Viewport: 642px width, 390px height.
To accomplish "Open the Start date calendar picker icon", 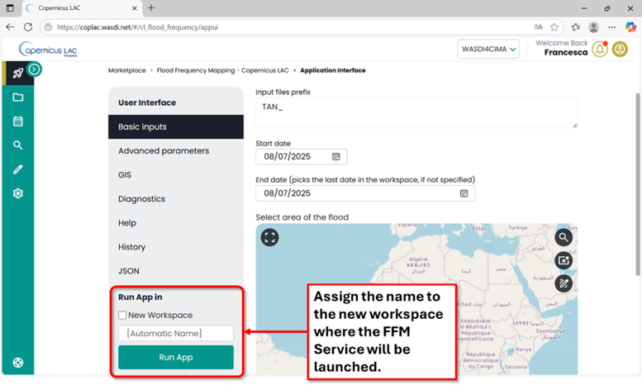I will click(x=335, y=157).
